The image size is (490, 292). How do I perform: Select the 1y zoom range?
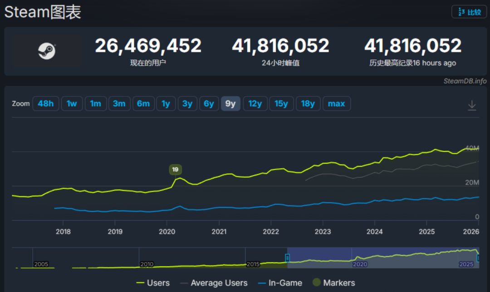pyautogui.click(x=166, y=104)
